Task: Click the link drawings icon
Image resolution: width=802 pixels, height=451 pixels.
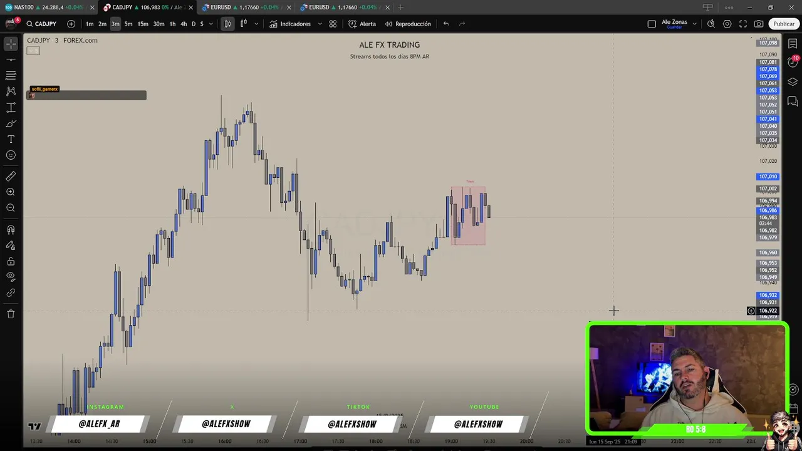Action: point(11,293)
